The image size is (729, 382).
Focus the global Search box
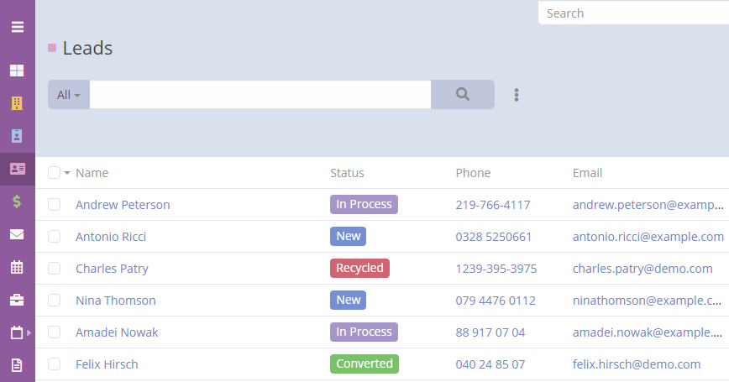tap(634, 13)
